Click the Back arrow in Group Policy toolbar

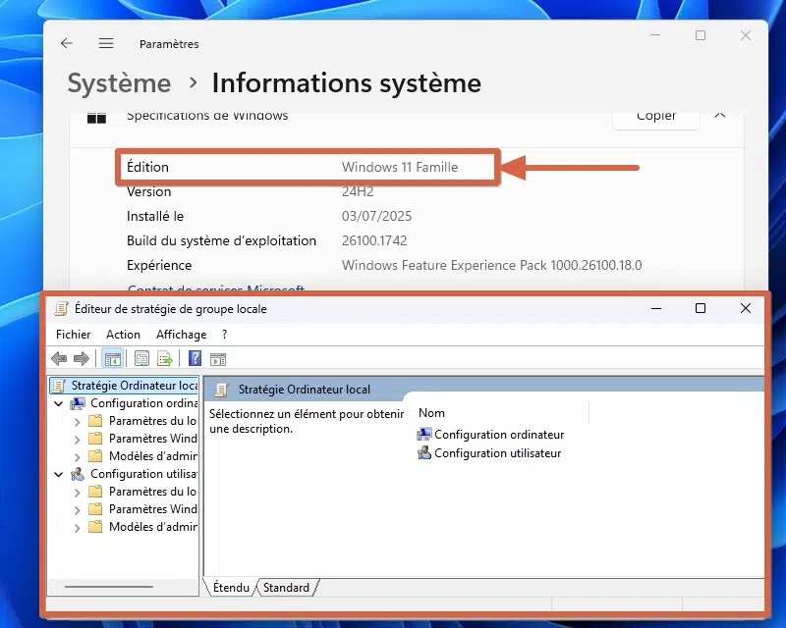(x=59, y=359)
